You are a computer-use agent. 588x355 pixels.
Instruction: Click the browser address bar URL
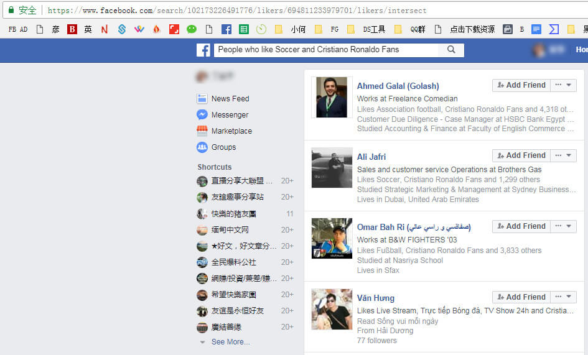tap(236, 11)
